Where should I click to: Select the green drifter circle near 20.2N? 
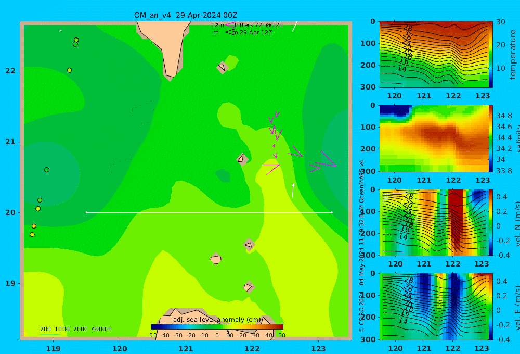[x=40, y=200]
